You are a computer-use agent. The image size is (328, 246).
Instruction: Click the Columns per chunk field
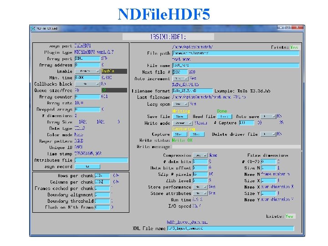(102, 182)
